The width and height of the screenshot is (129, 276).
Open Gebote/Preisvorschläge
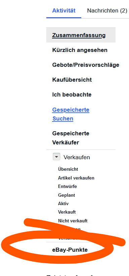point(86,65)
